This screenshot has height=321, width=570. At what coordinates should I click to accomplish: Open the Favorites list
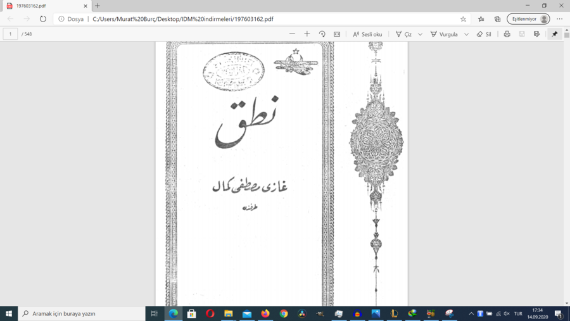(x=481, y=19)
